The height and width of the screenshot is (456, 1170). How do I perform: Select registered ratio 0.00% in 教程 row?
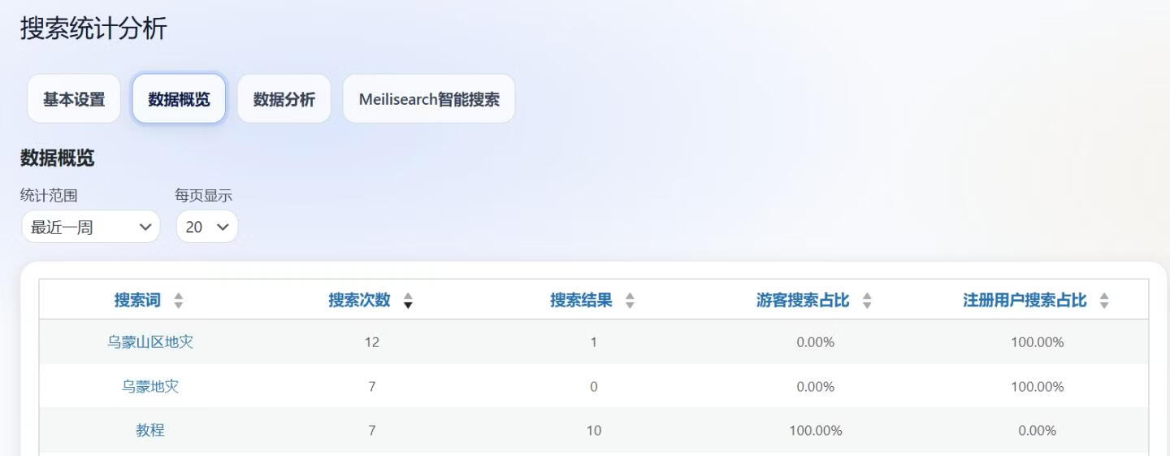(x=1038, y=431)
